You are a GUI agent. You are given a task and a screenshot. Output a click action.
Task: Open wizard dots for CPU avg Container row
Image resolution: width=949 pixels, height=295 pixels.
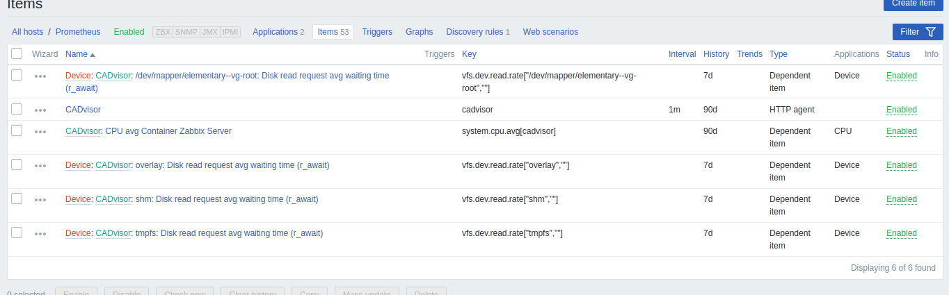tap(40, 131)
